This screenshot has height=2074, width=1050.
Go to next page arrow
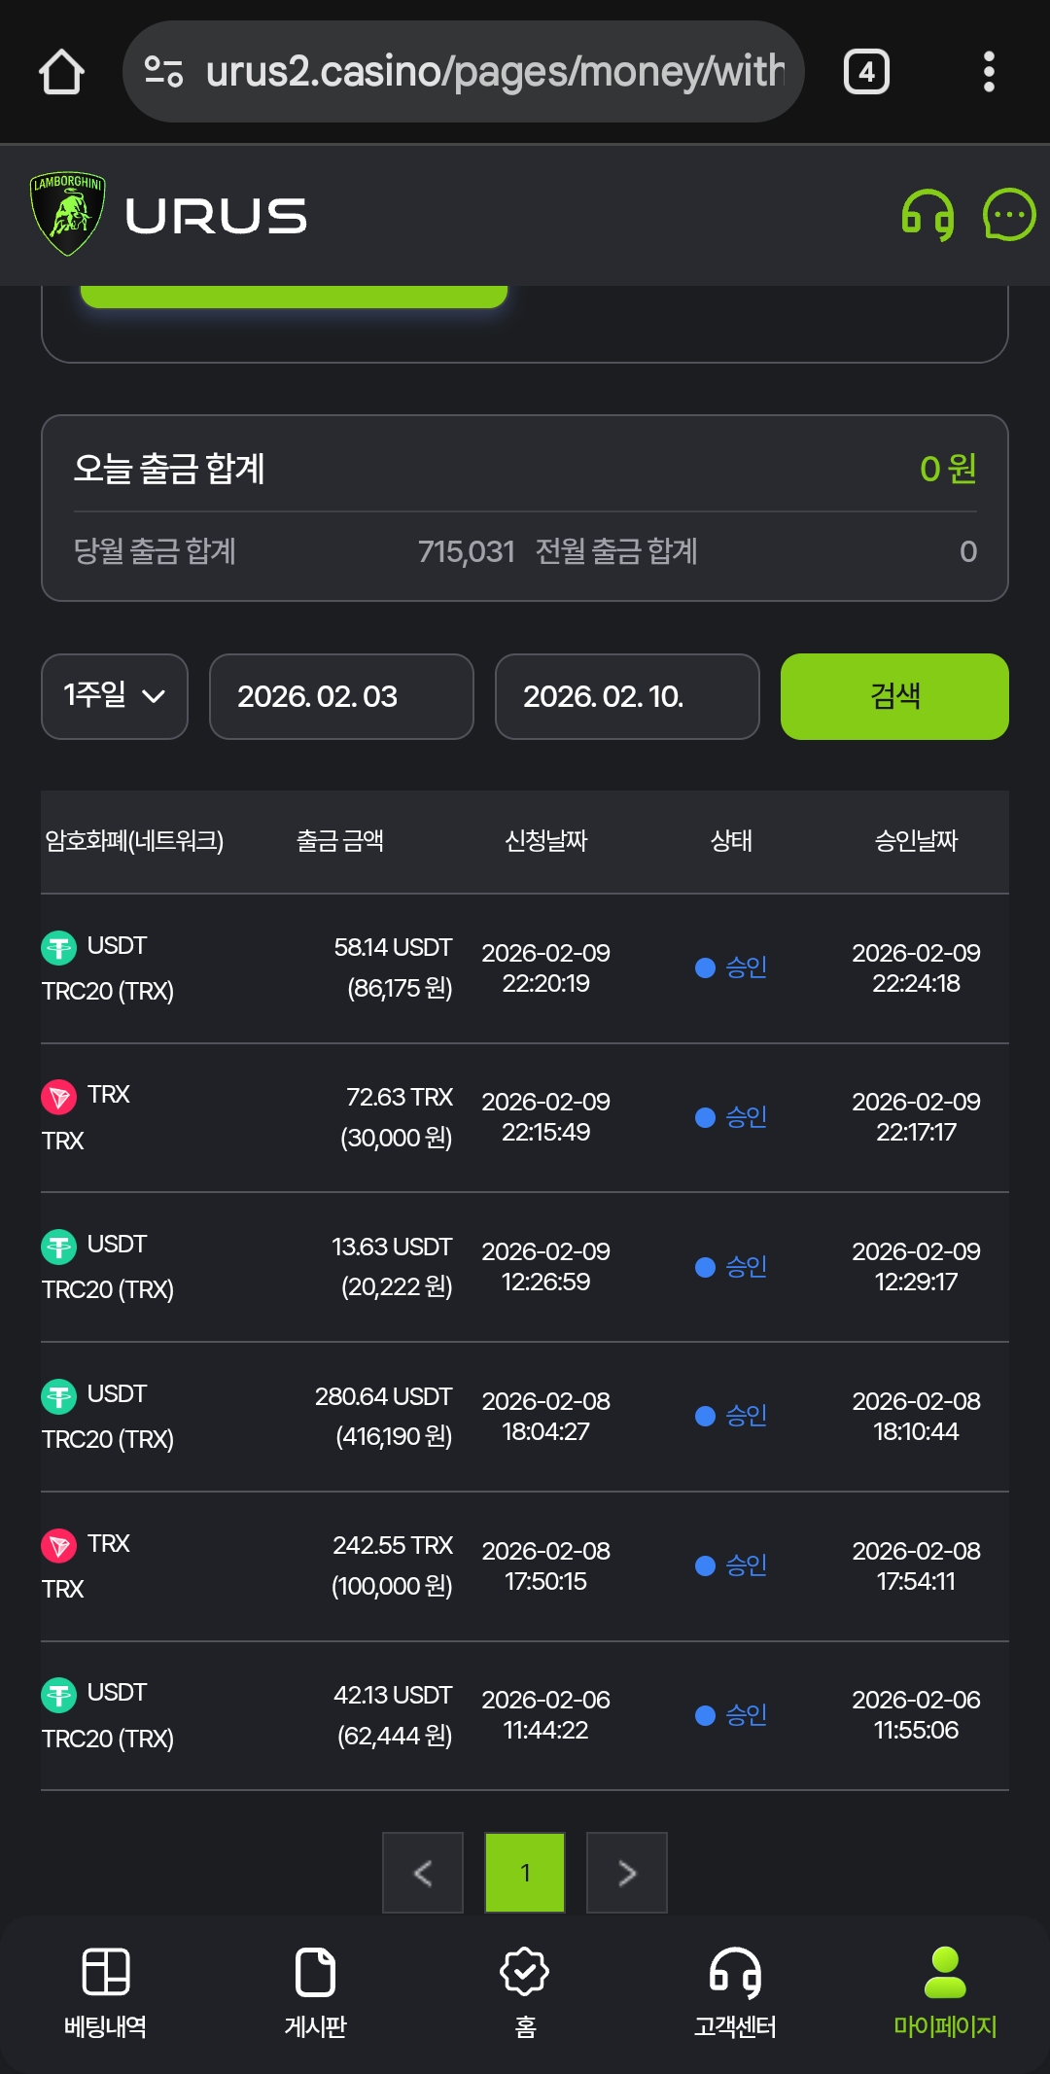tap(627, 1873)
